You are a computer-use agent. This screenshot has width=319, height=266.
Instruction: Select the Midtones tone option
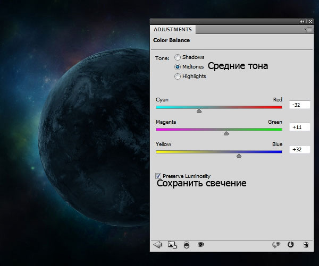point(178,67)
